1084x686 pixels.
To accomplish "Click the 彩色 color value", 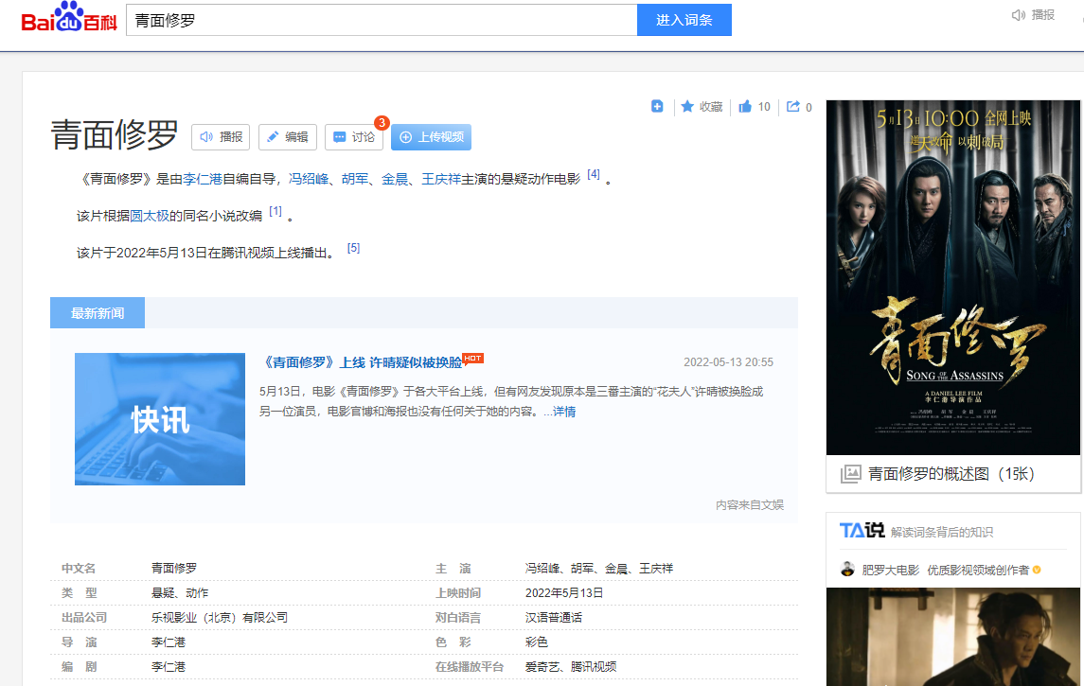I will (537, 642).
